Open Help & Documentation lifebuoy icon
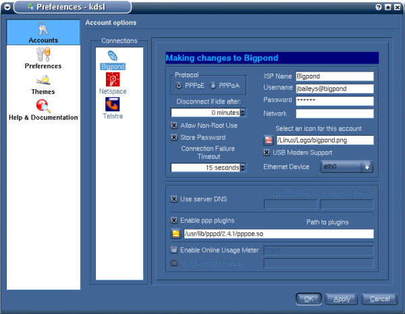This screenshot has height=314, width=405. tap(43, 106)
